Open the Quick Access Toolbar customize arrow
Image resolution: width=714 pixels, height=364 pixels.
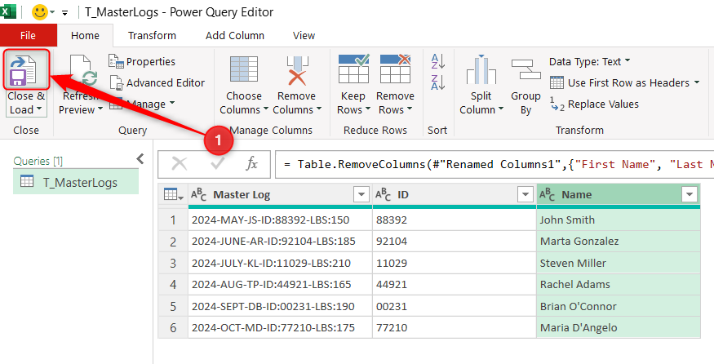[x=64, y=13]
